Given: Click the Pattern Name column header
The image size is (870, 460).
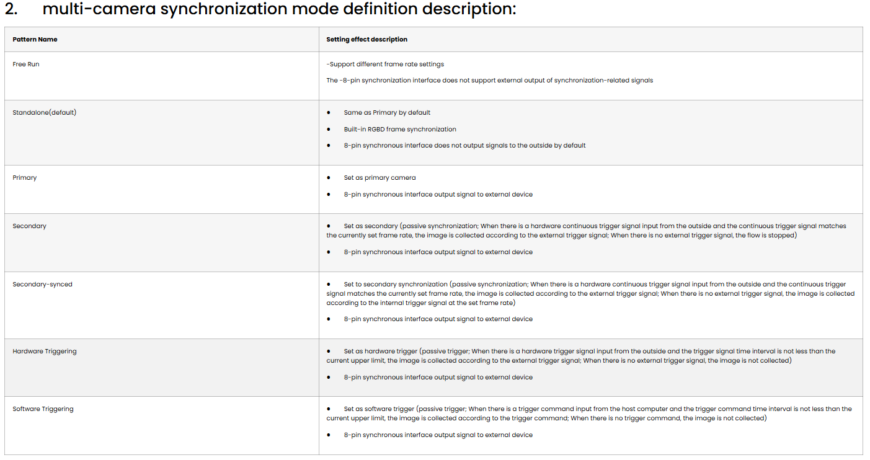Looking at the screenshot, I should point(35,39).
